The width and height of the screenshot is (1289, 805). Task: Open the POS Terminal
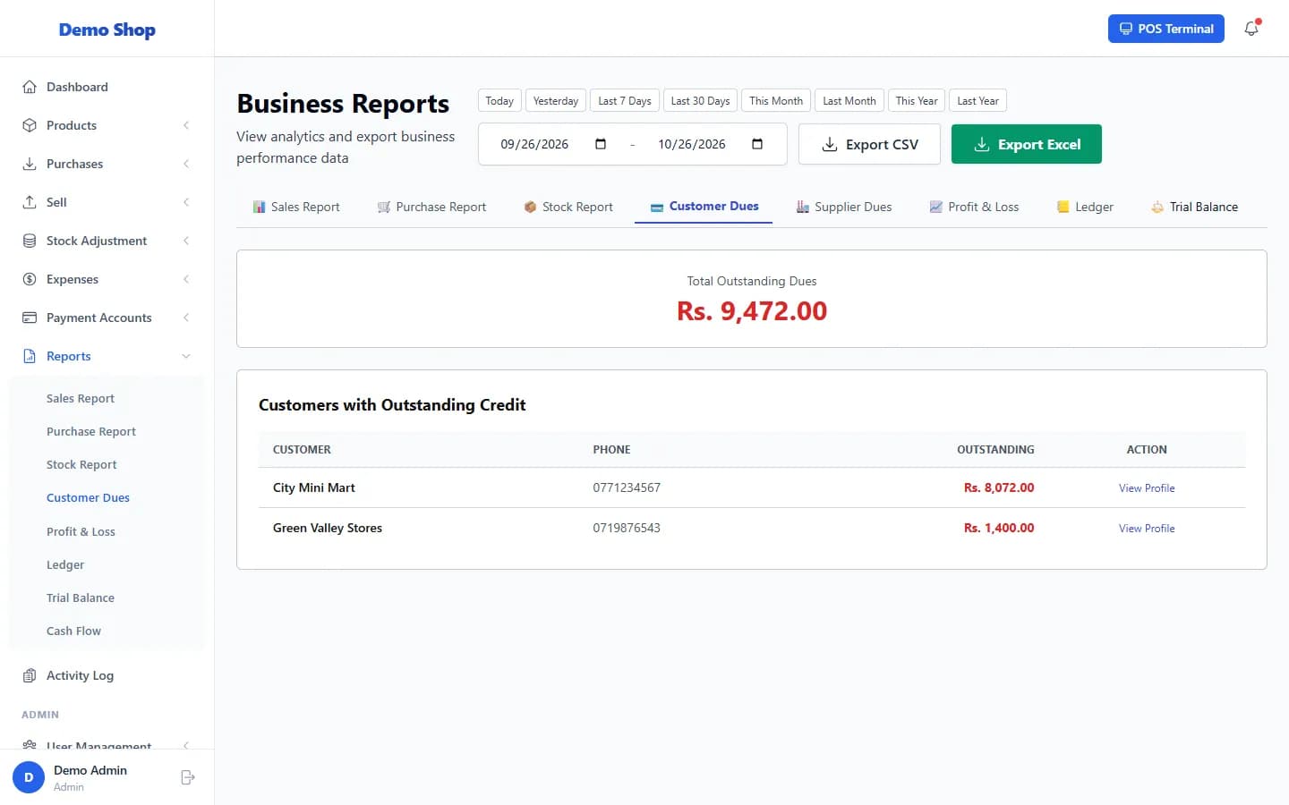[x=1166, y=29]
